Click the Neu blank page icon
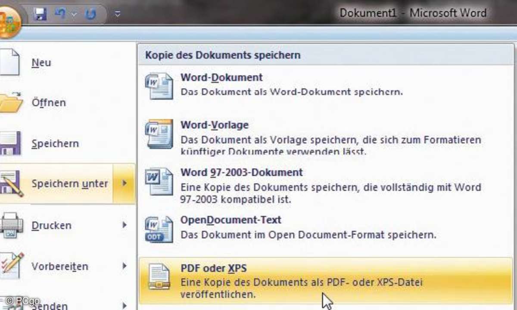Screen dimensions: 517x310 click(9, 62)
